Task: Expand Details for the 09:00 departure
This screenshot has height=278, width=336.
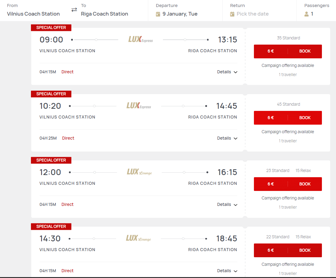Action: 227,72
